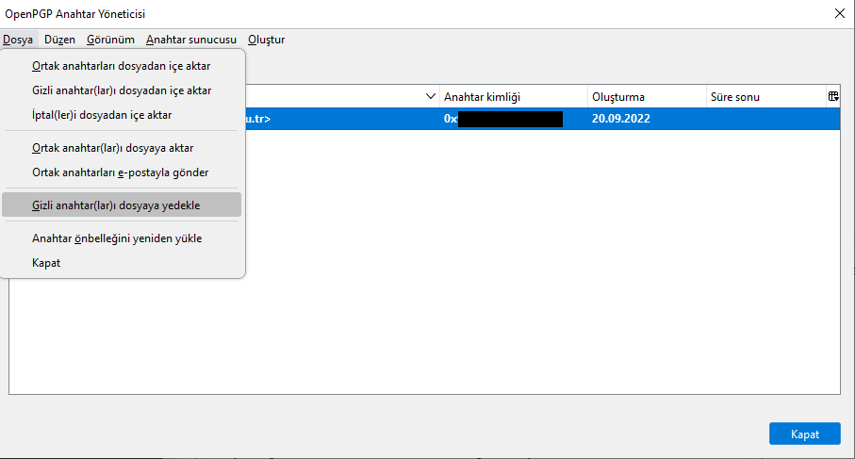
Task: Choose Kapat in the Dosya menu
Action: (122, 263)
